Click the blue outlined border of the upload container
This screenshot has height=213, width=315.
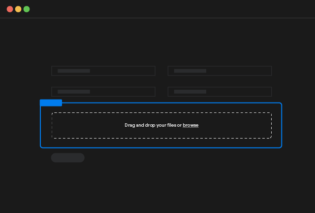[x=282, y=125]
